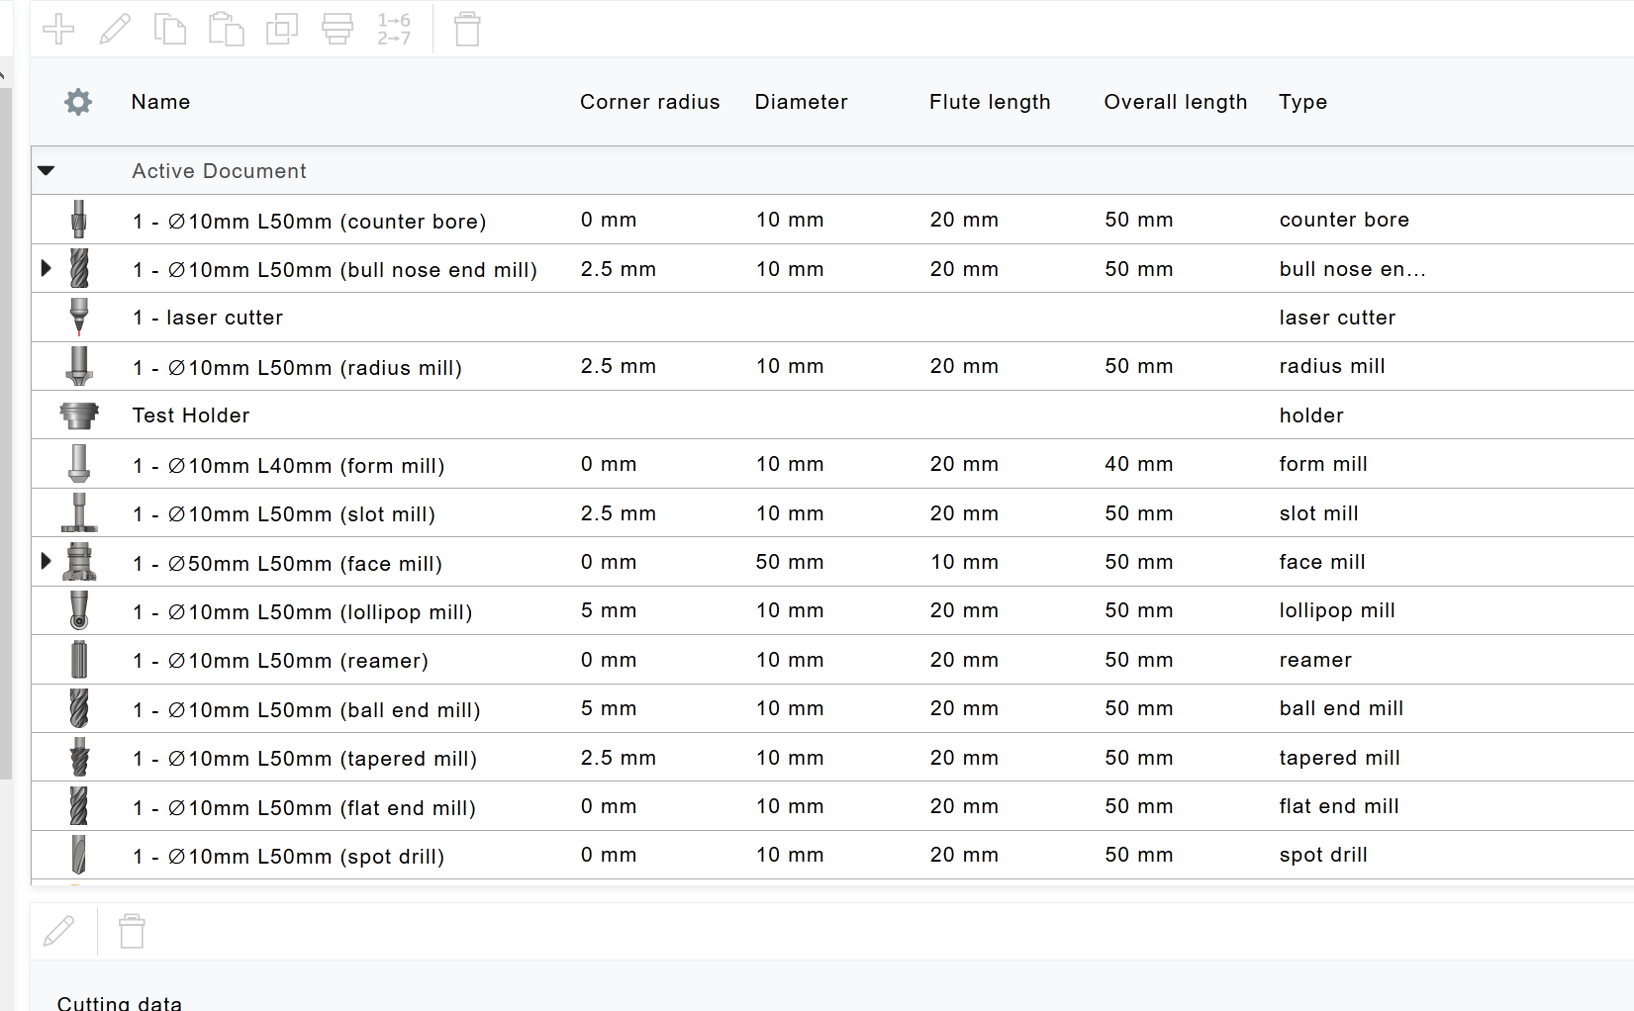1634x1011 pixels.
Task: Expand the bull nose end mill row
Action: point(46,268)
